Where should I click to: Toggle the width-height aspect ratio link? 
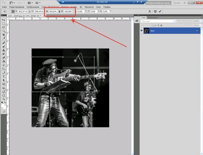(x=59, y=11)
